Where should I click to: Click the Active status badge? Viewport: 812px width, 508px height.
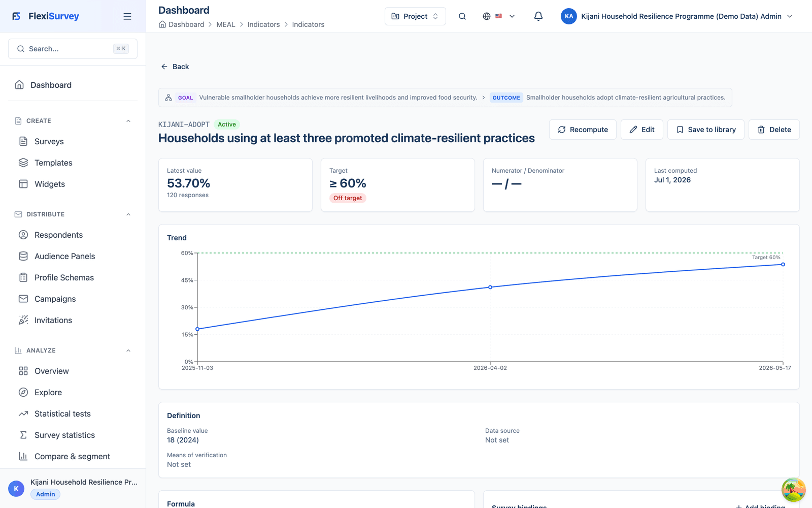pyautogui.click(x=227, y=124)
